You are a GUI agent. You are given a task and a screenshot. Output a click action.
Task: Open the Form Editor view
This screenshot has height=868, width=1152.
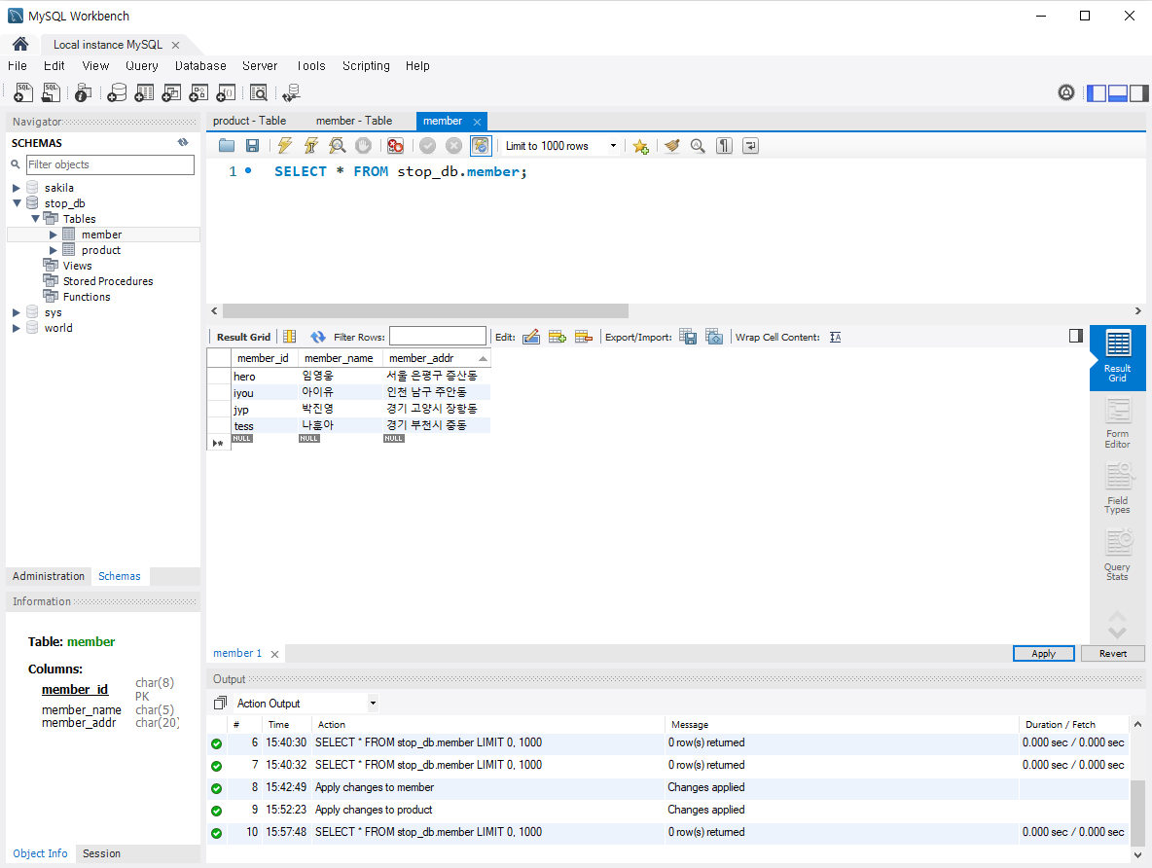[x=1118, y=423]
